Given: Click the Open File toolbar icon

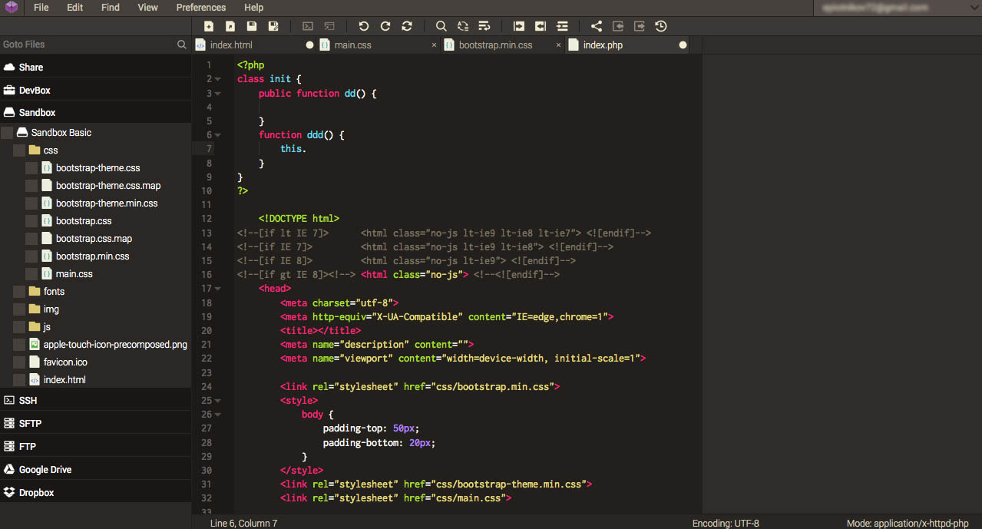Looking at the screenshot, I should coord(230,26).
